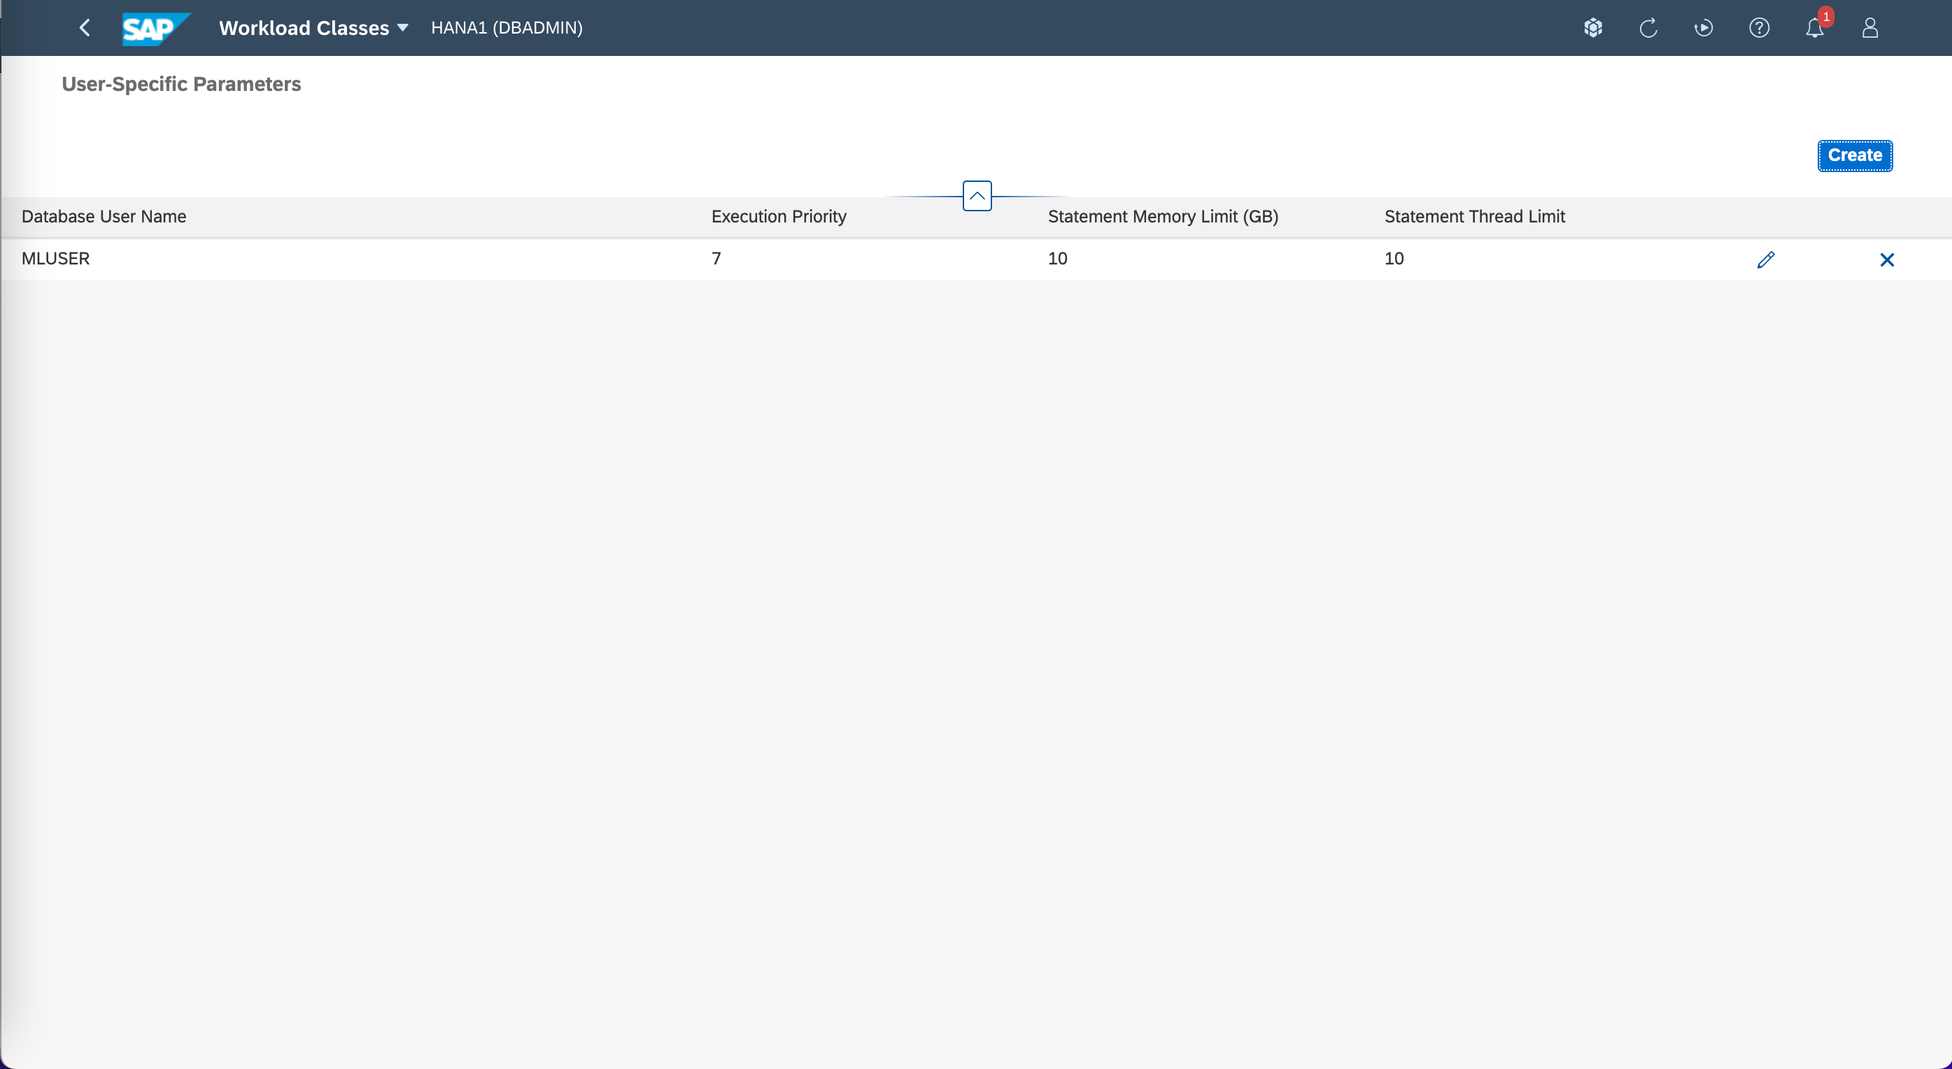Collapse the header with chevron-up button
This screenshot has width=1952, height=1069.
pos(977,195)
